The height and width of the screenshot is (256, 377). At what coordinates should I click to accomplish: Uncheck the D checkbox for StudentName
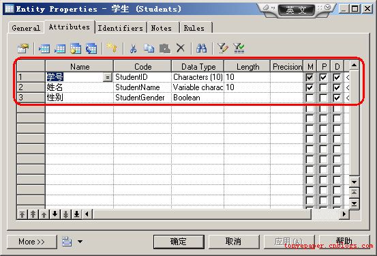point(337,87)
